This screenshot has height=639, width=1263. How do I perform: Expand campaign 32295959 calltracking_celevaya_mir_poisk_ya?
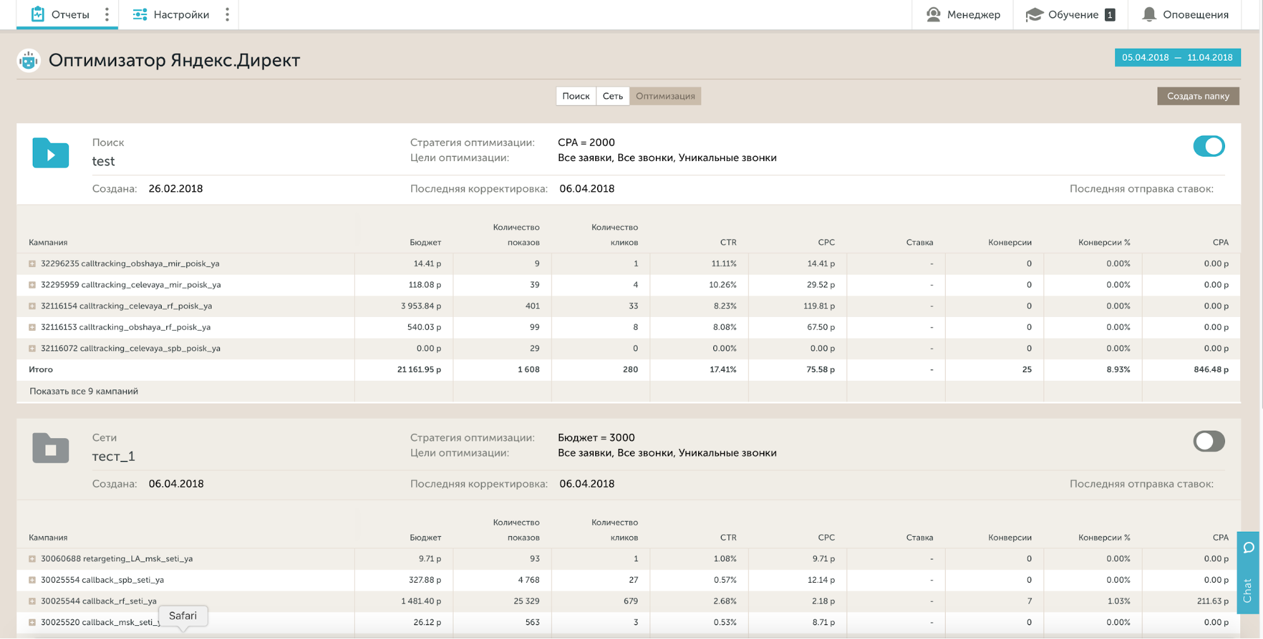click(x=32, y=285)
